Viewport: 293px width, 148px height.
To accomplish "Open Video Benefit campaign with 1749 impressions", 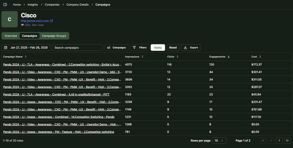I will [x=62, y=110].
